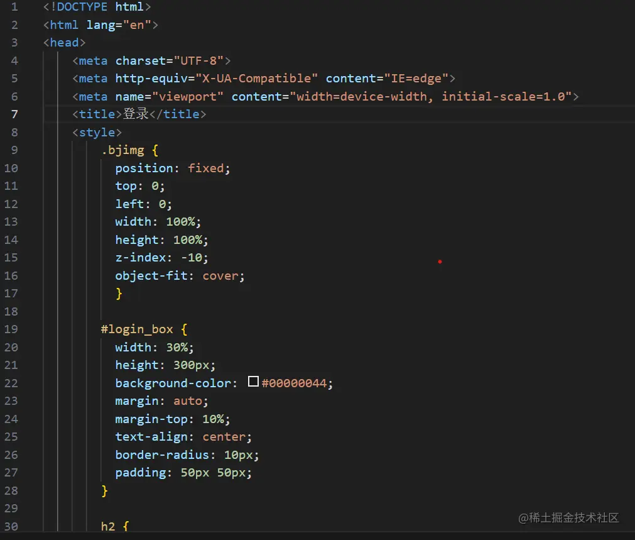The height and width of the screenshot is (540, 635).
Task: Place cursor on left: 0 declaration
Action: 143,204
